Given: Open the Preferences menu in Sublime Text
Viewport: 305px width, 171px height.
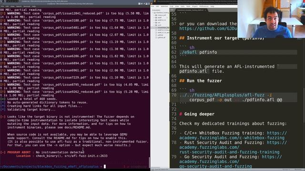Looking at the screenshot, I should 203,6.
